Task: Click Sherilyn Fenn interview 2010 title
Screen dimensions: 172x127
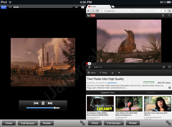Action: point(156,114)
